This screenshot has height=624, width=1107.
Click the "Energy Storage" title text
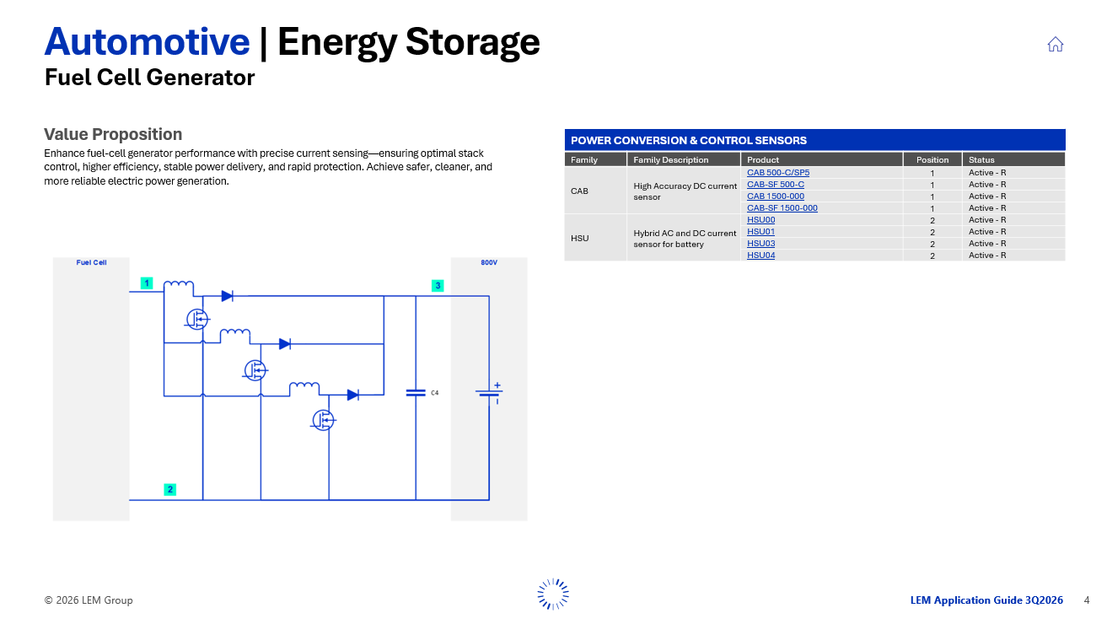(x=409, y=41)
